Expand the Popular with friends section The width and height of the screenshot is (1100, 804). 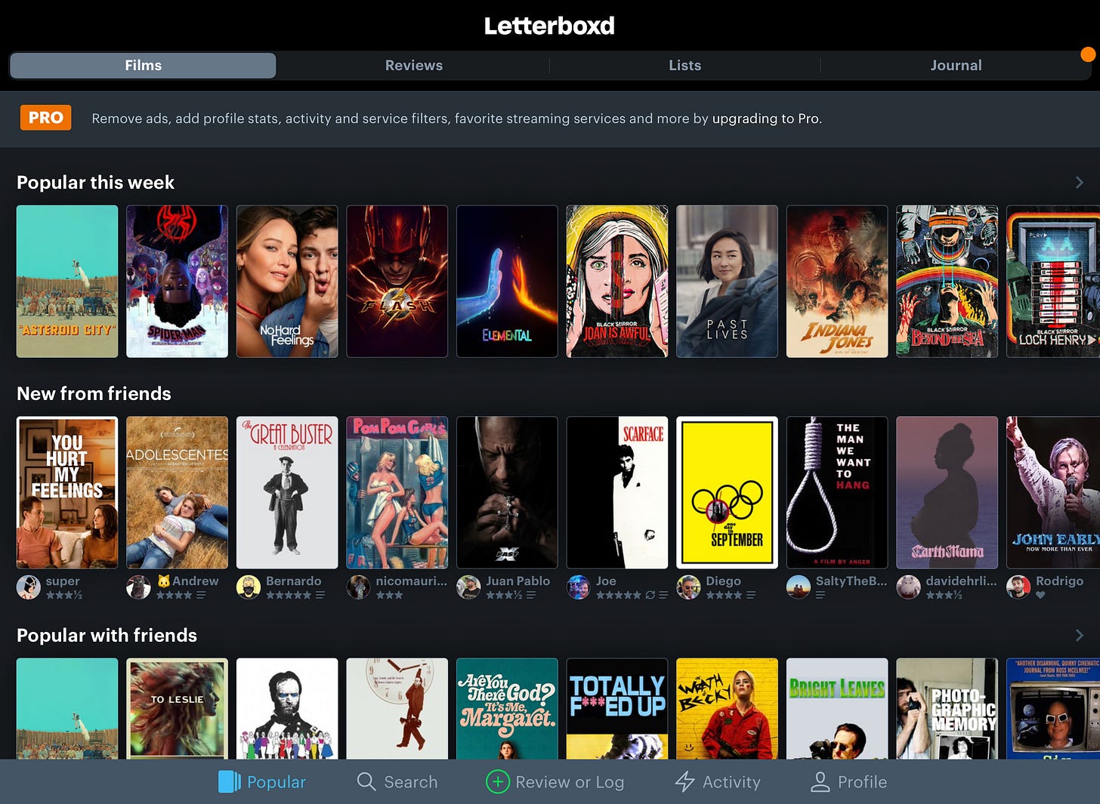tap(1079, 636)
